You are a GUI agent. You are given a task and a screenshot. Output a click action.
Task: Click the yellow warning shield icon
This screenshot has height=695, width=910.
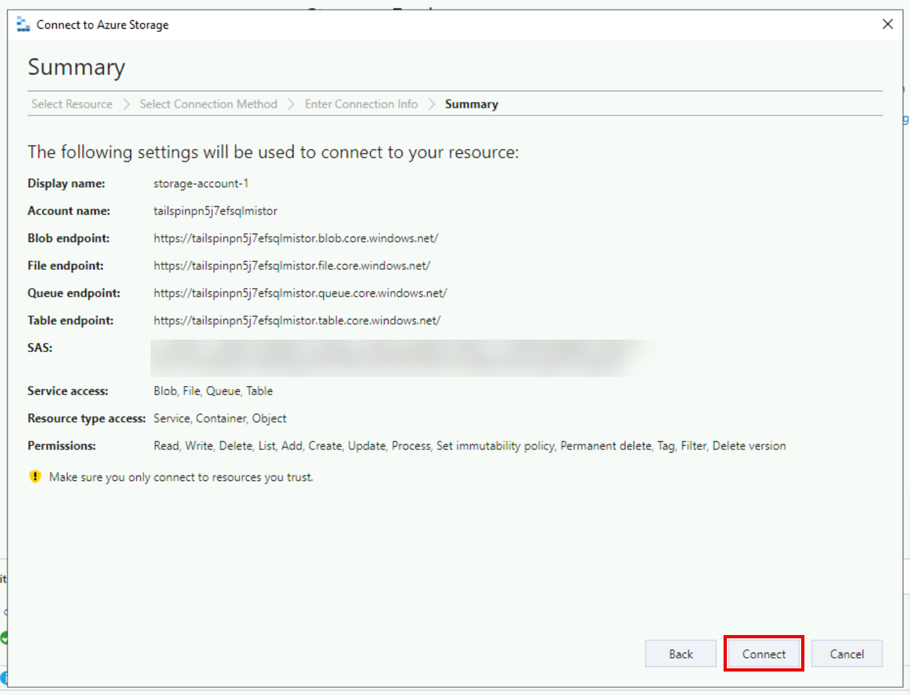click(x=35, y=477)
